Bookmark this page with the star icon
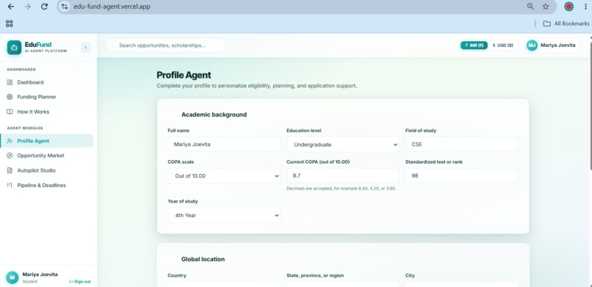The width and height of the screenshot is (592, 287). [x=546, y=7]
